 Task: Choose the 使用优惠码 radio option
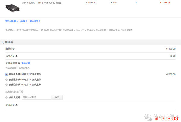[7, 98]
